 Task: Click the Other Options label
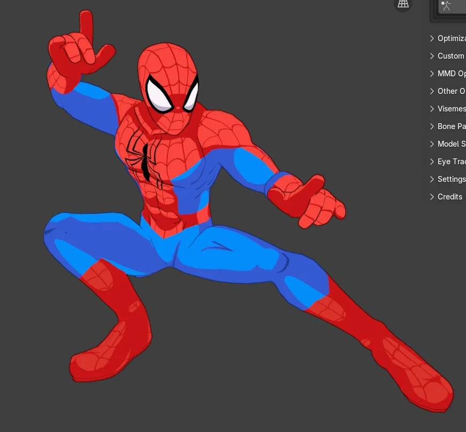coord(452,91)
